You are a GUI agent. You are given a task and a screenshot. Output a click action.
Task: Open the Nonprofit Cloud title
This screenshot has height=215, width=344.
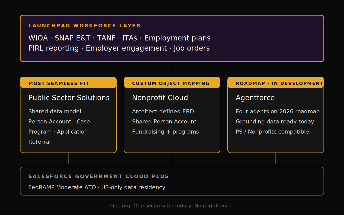pos(160,98)
